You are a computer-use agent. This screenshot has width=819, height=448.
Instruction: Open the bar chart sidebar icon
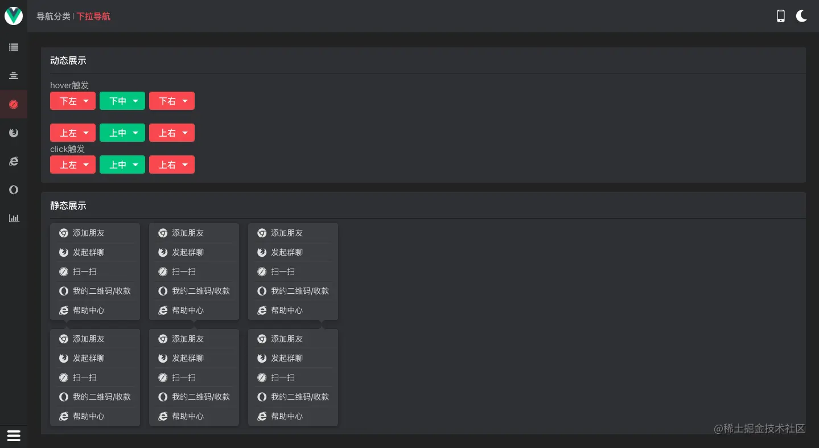click(14, 218)
